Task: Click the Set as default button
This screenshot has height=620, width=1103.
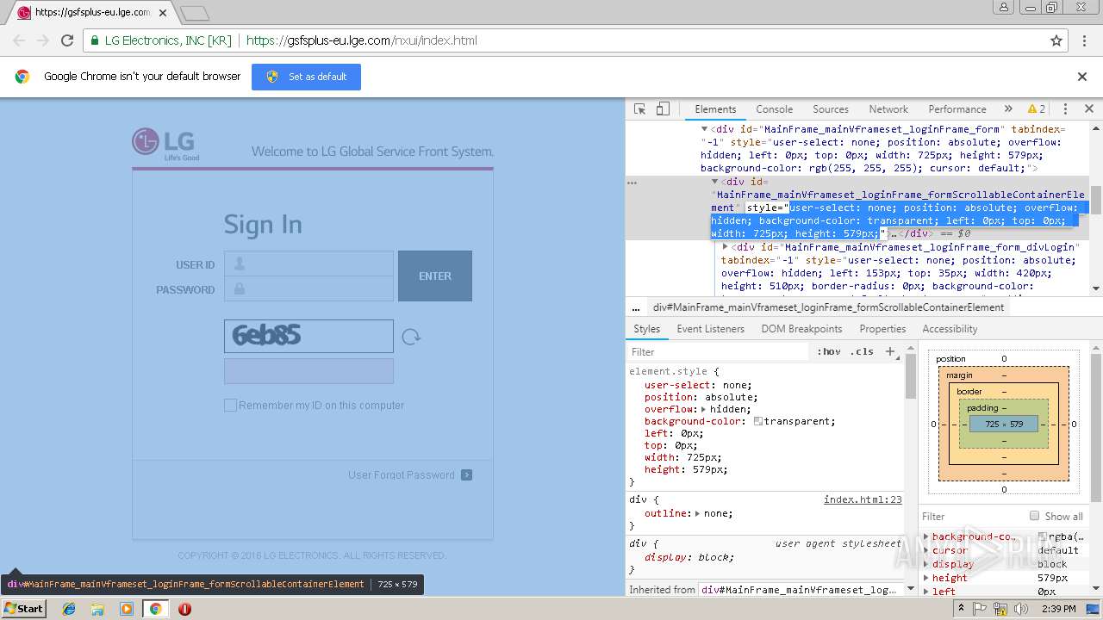Action: click(306, 77)
